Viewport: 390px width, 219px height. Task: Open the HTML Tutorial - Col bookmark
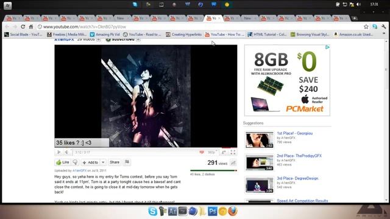point(267,35)
